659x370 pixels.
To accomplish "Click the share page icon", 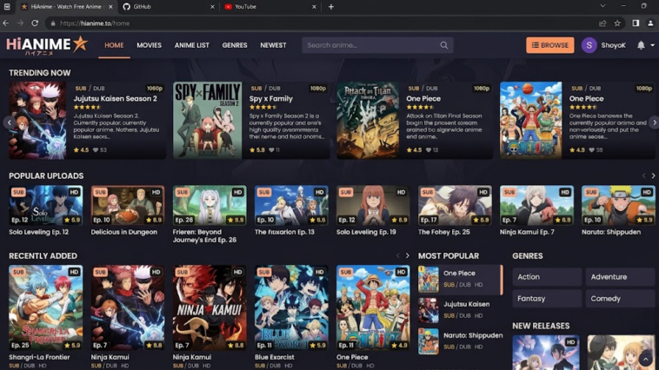I will click(602, 23).
